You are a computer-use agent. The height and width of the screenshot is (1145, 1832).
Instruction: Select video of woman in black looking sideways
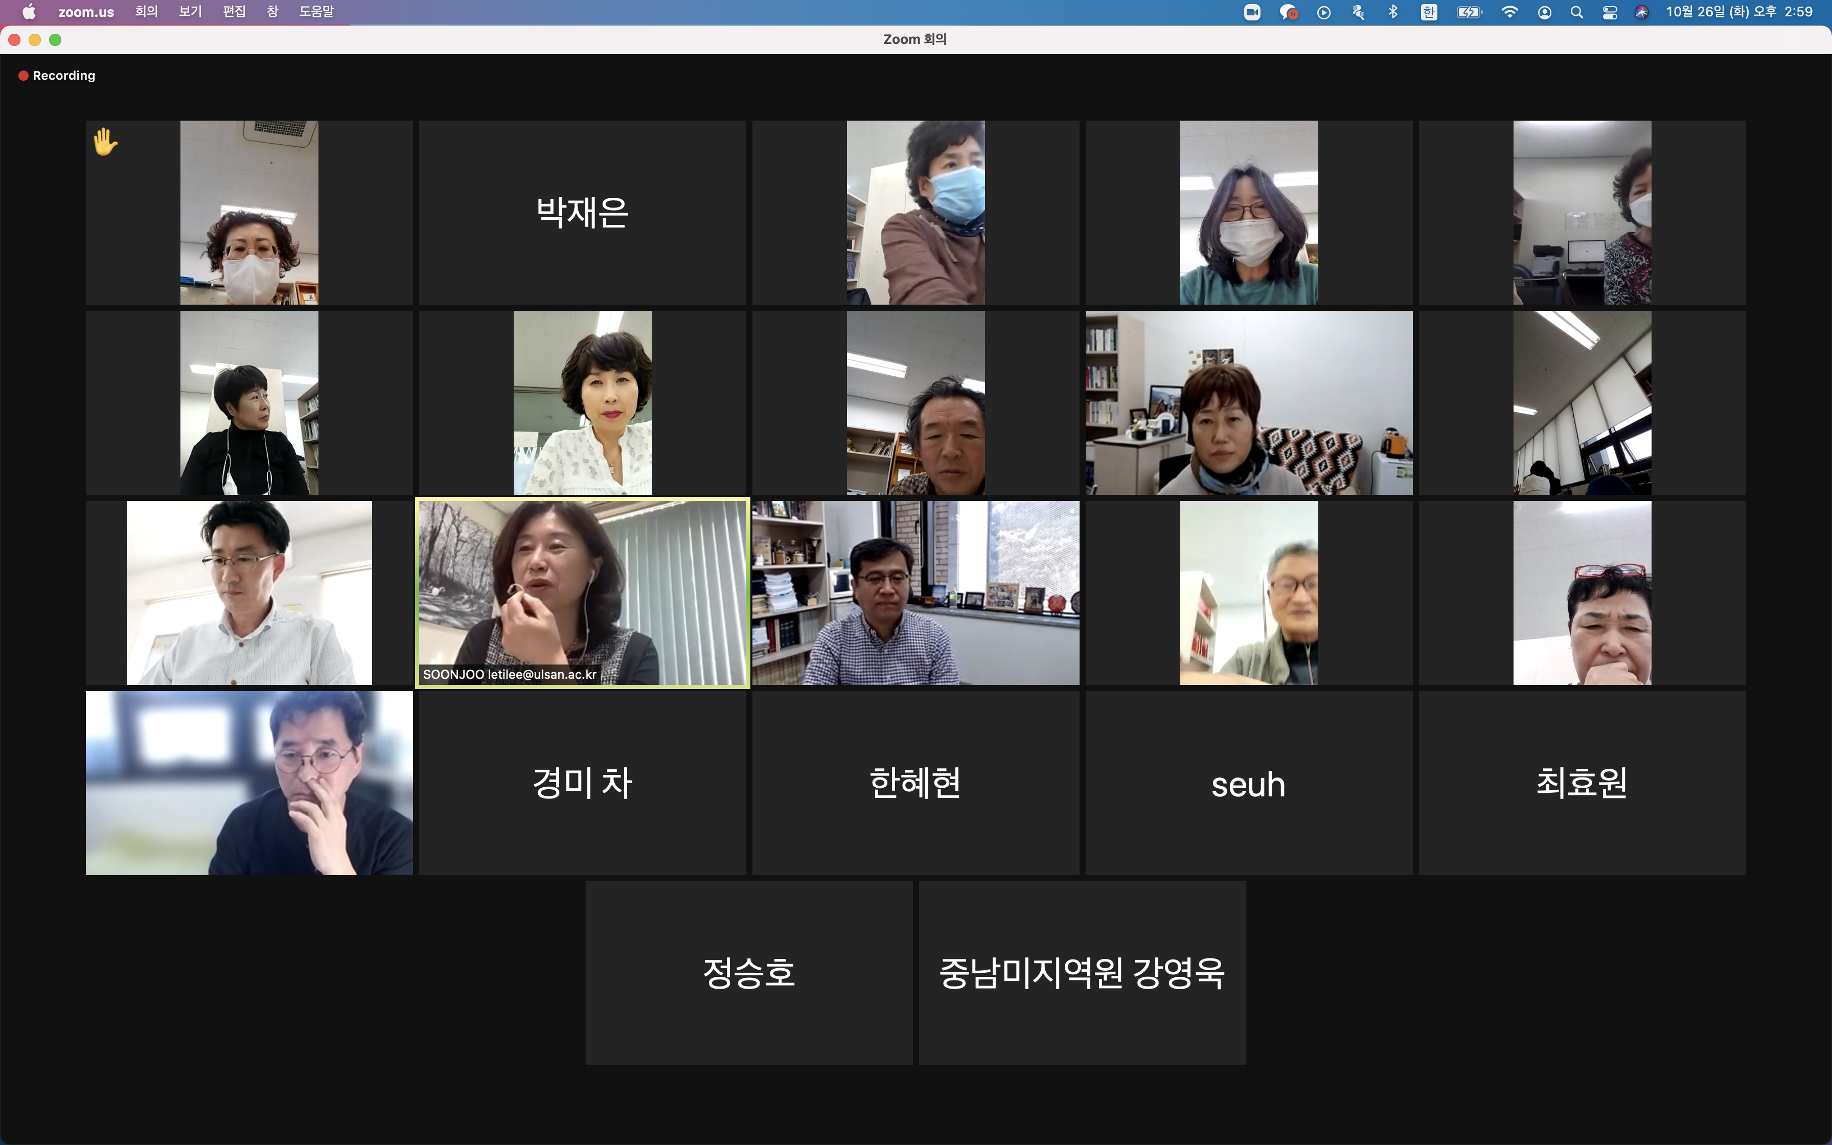(x=249, y=403)
